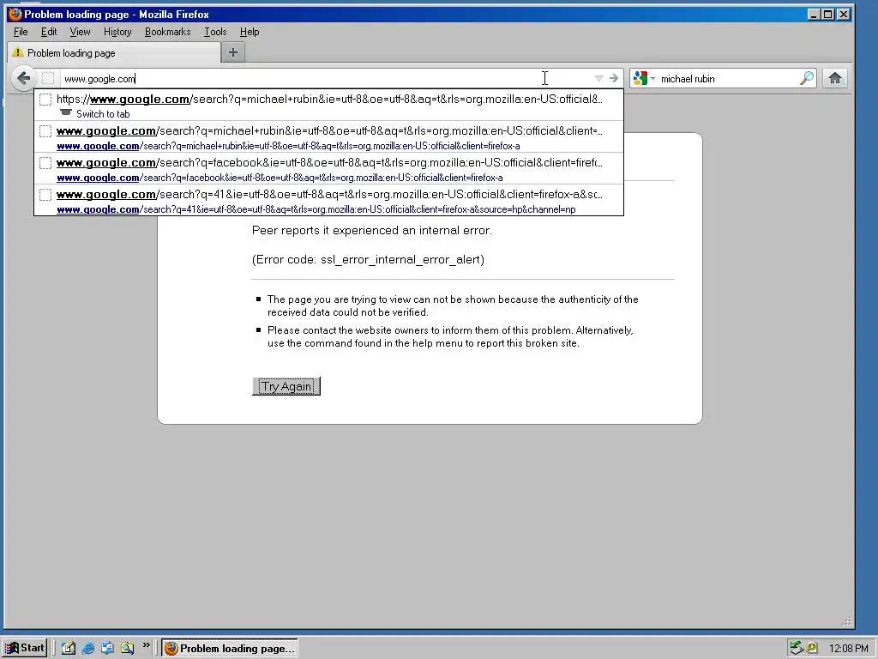Open the Google search engine selector
Screen dimensions: 878x659
643,78
